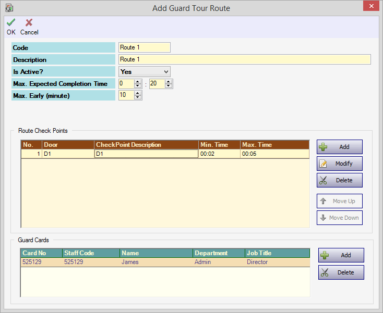Increase the completion time hours value
The width and height of the screenshot is (383, 313).
(138, 81)
